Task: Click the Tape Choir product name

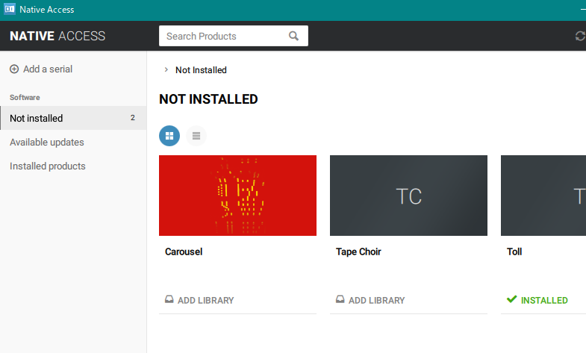Action: [358, 252]
